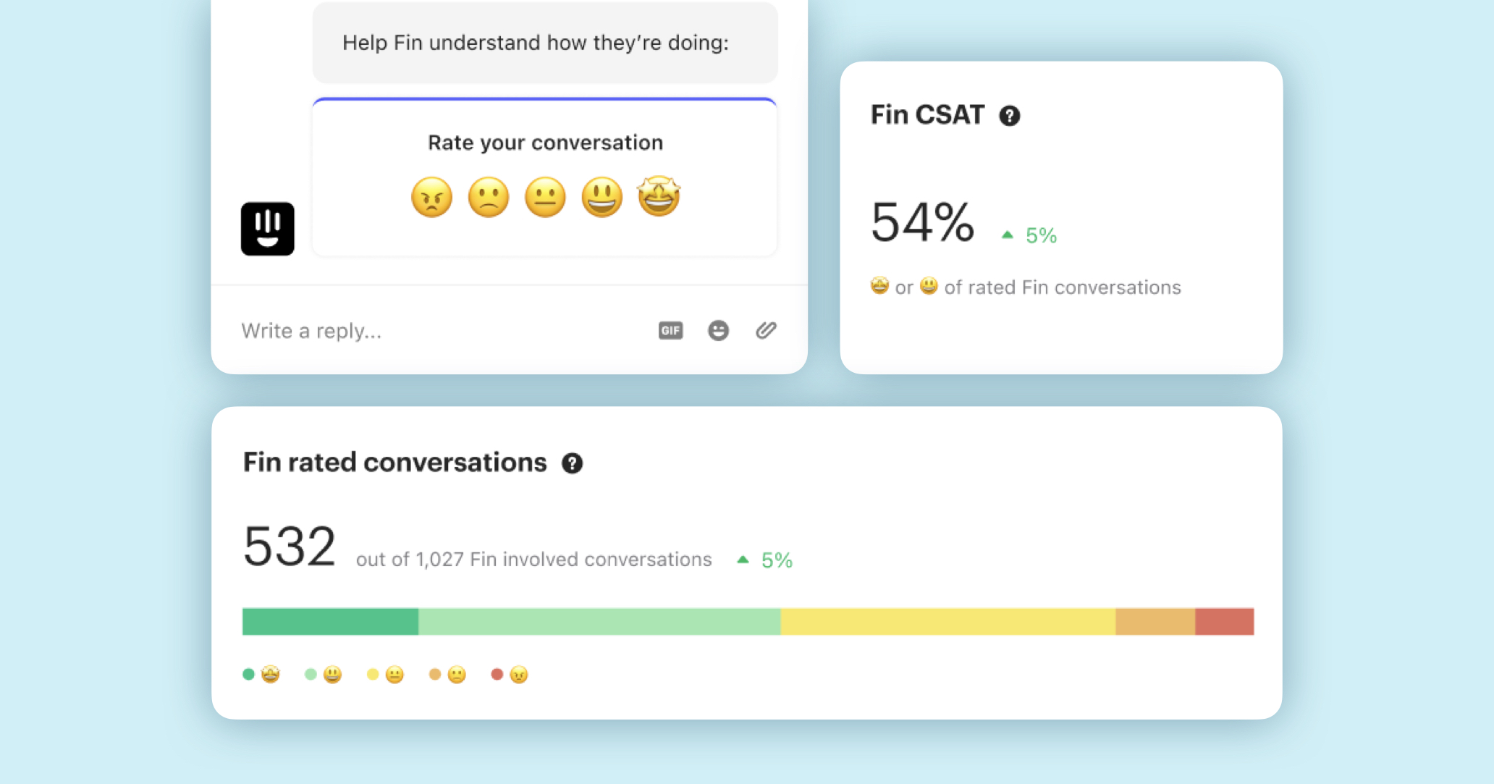Open the emoji picker in reply bar
This screenshot has width=1494, height=784.
[718, 331]
